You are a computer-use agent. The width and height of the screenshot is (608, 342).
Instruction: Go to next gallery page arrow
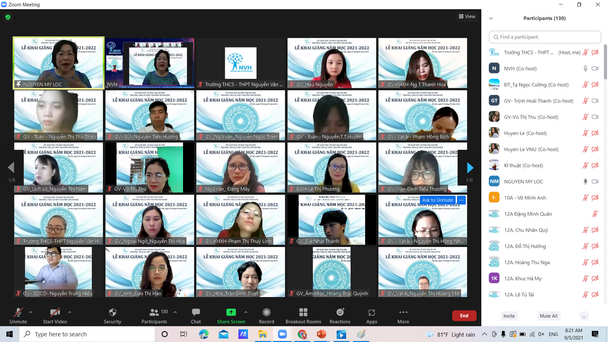(x=470, y=168)
